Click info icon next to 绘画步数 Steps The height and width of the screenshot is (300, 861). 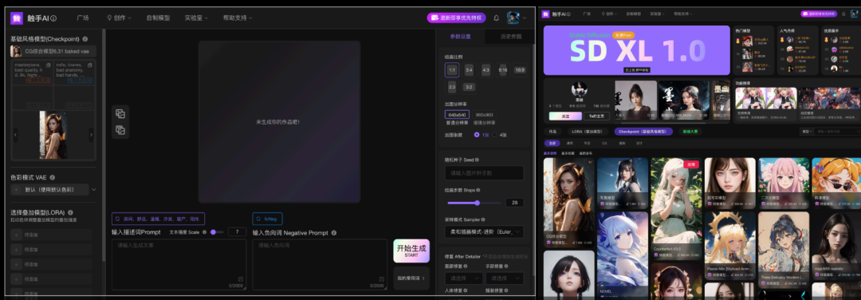point(478,190)
